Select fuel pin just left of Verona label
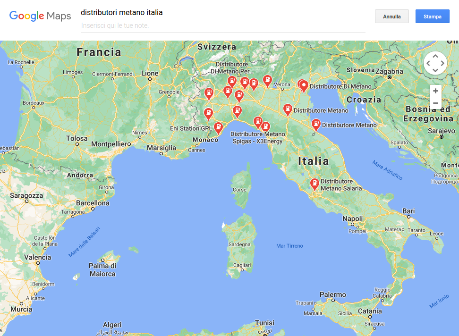 coord(267,81)
